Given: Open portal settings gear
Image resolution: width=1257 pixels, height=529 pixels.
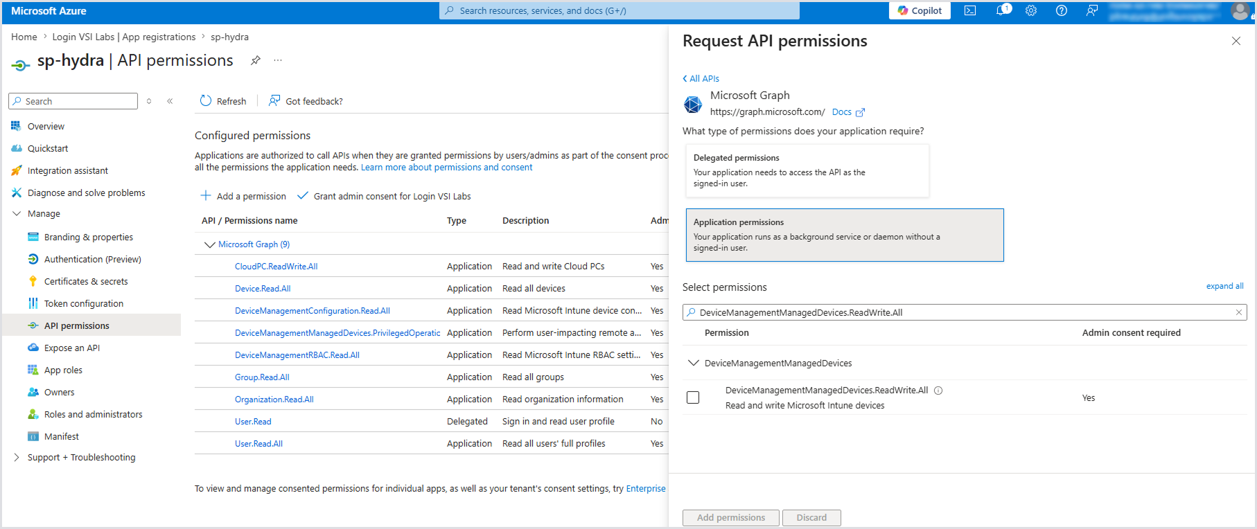Looking at the screenshot, I should coord(1031,10).
